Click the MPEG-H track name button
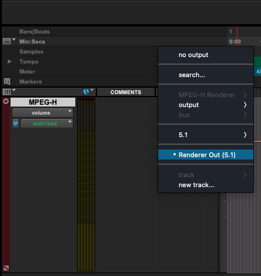 (x=43, y=102)
